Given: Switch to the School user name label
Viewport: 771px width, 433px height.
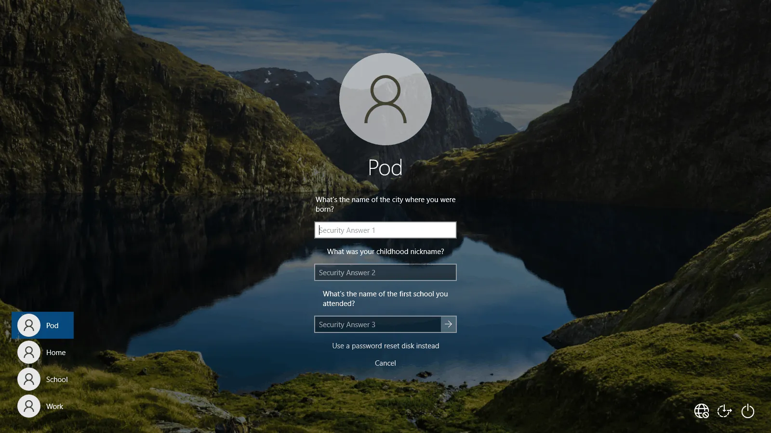Looking at the screenshot, I should (57, 379).
